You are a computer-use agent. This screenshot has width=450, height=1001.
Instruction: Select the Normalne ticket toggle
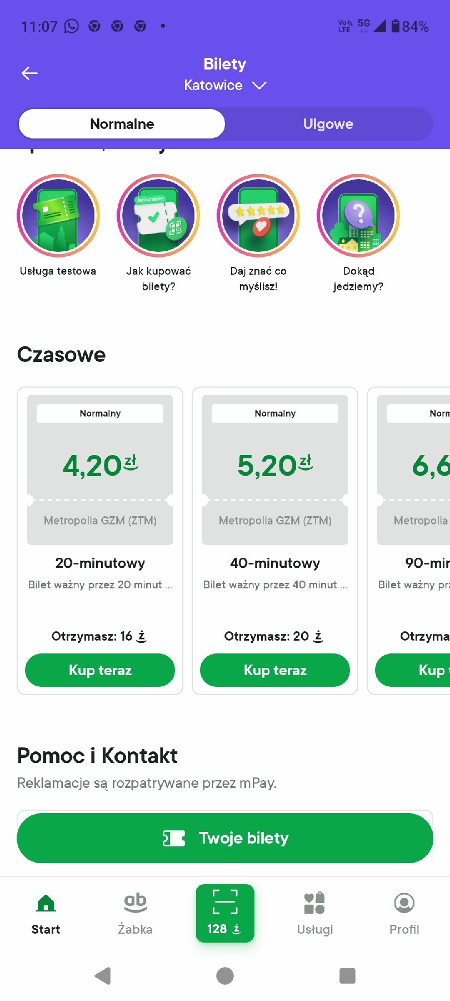(122, 124)
